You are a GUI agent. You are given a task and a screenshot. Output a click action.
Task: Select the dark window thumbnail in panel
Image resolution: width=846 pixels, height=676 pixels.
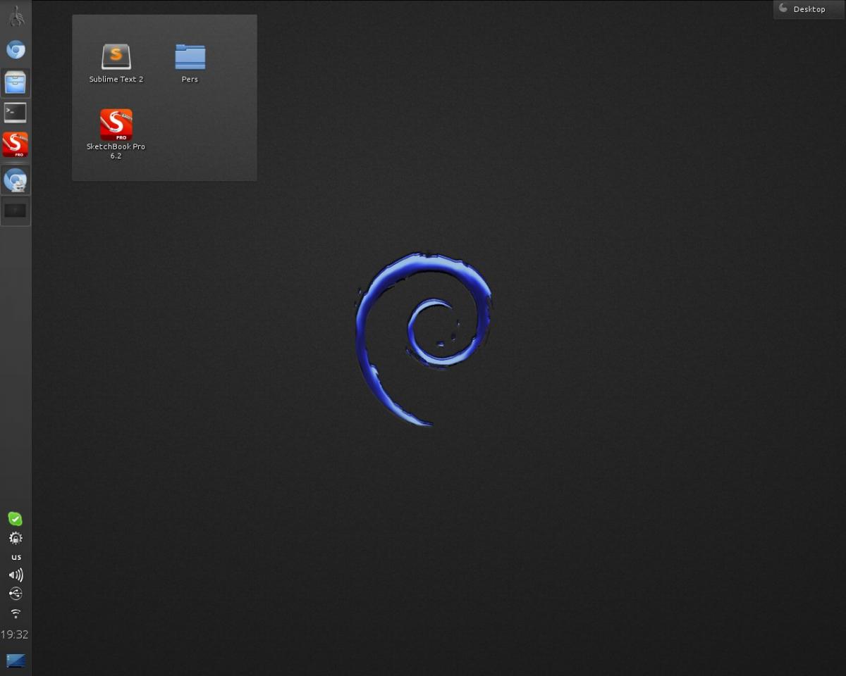pos(16,211)
